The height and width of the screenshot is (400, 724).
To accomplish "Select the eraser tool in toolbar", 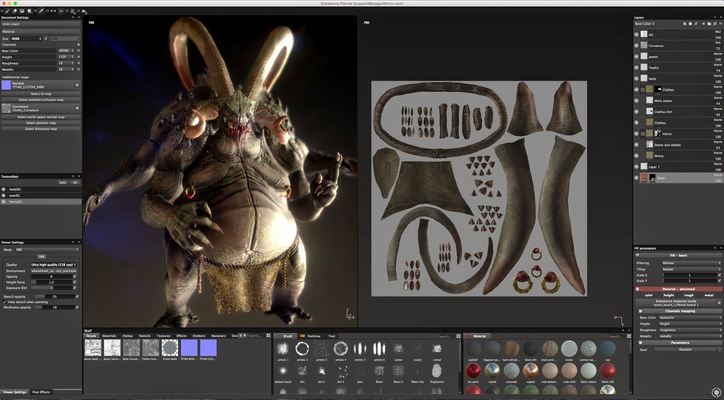I will tap(14, 11).
